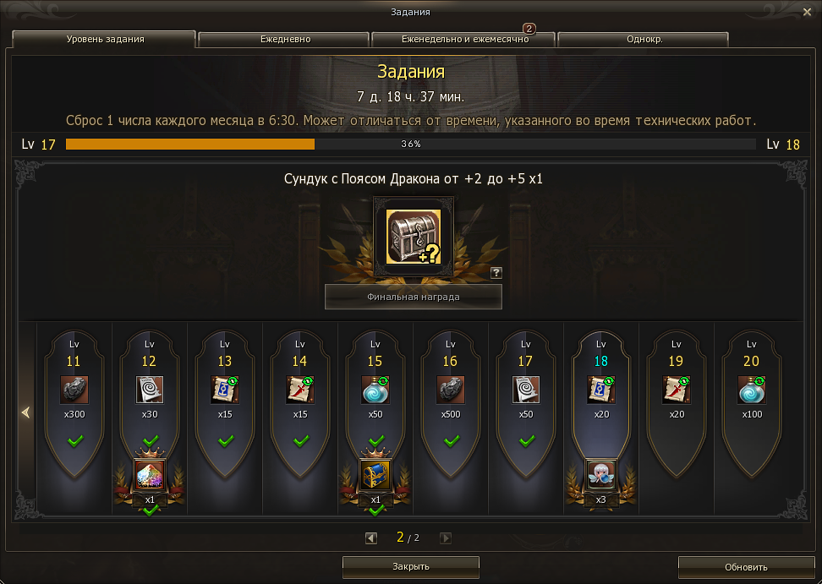Select Lv 11 ore reward icon x300
Image resolution: width=822 pixels, height=584 pixels.
74,390
